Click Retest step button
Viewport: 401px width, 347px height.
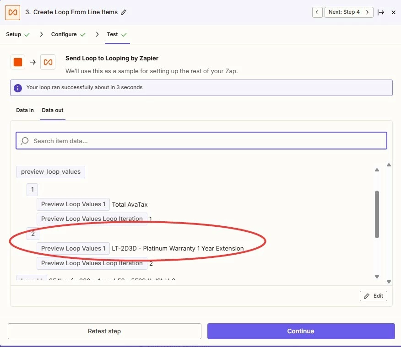pos(104,331)
